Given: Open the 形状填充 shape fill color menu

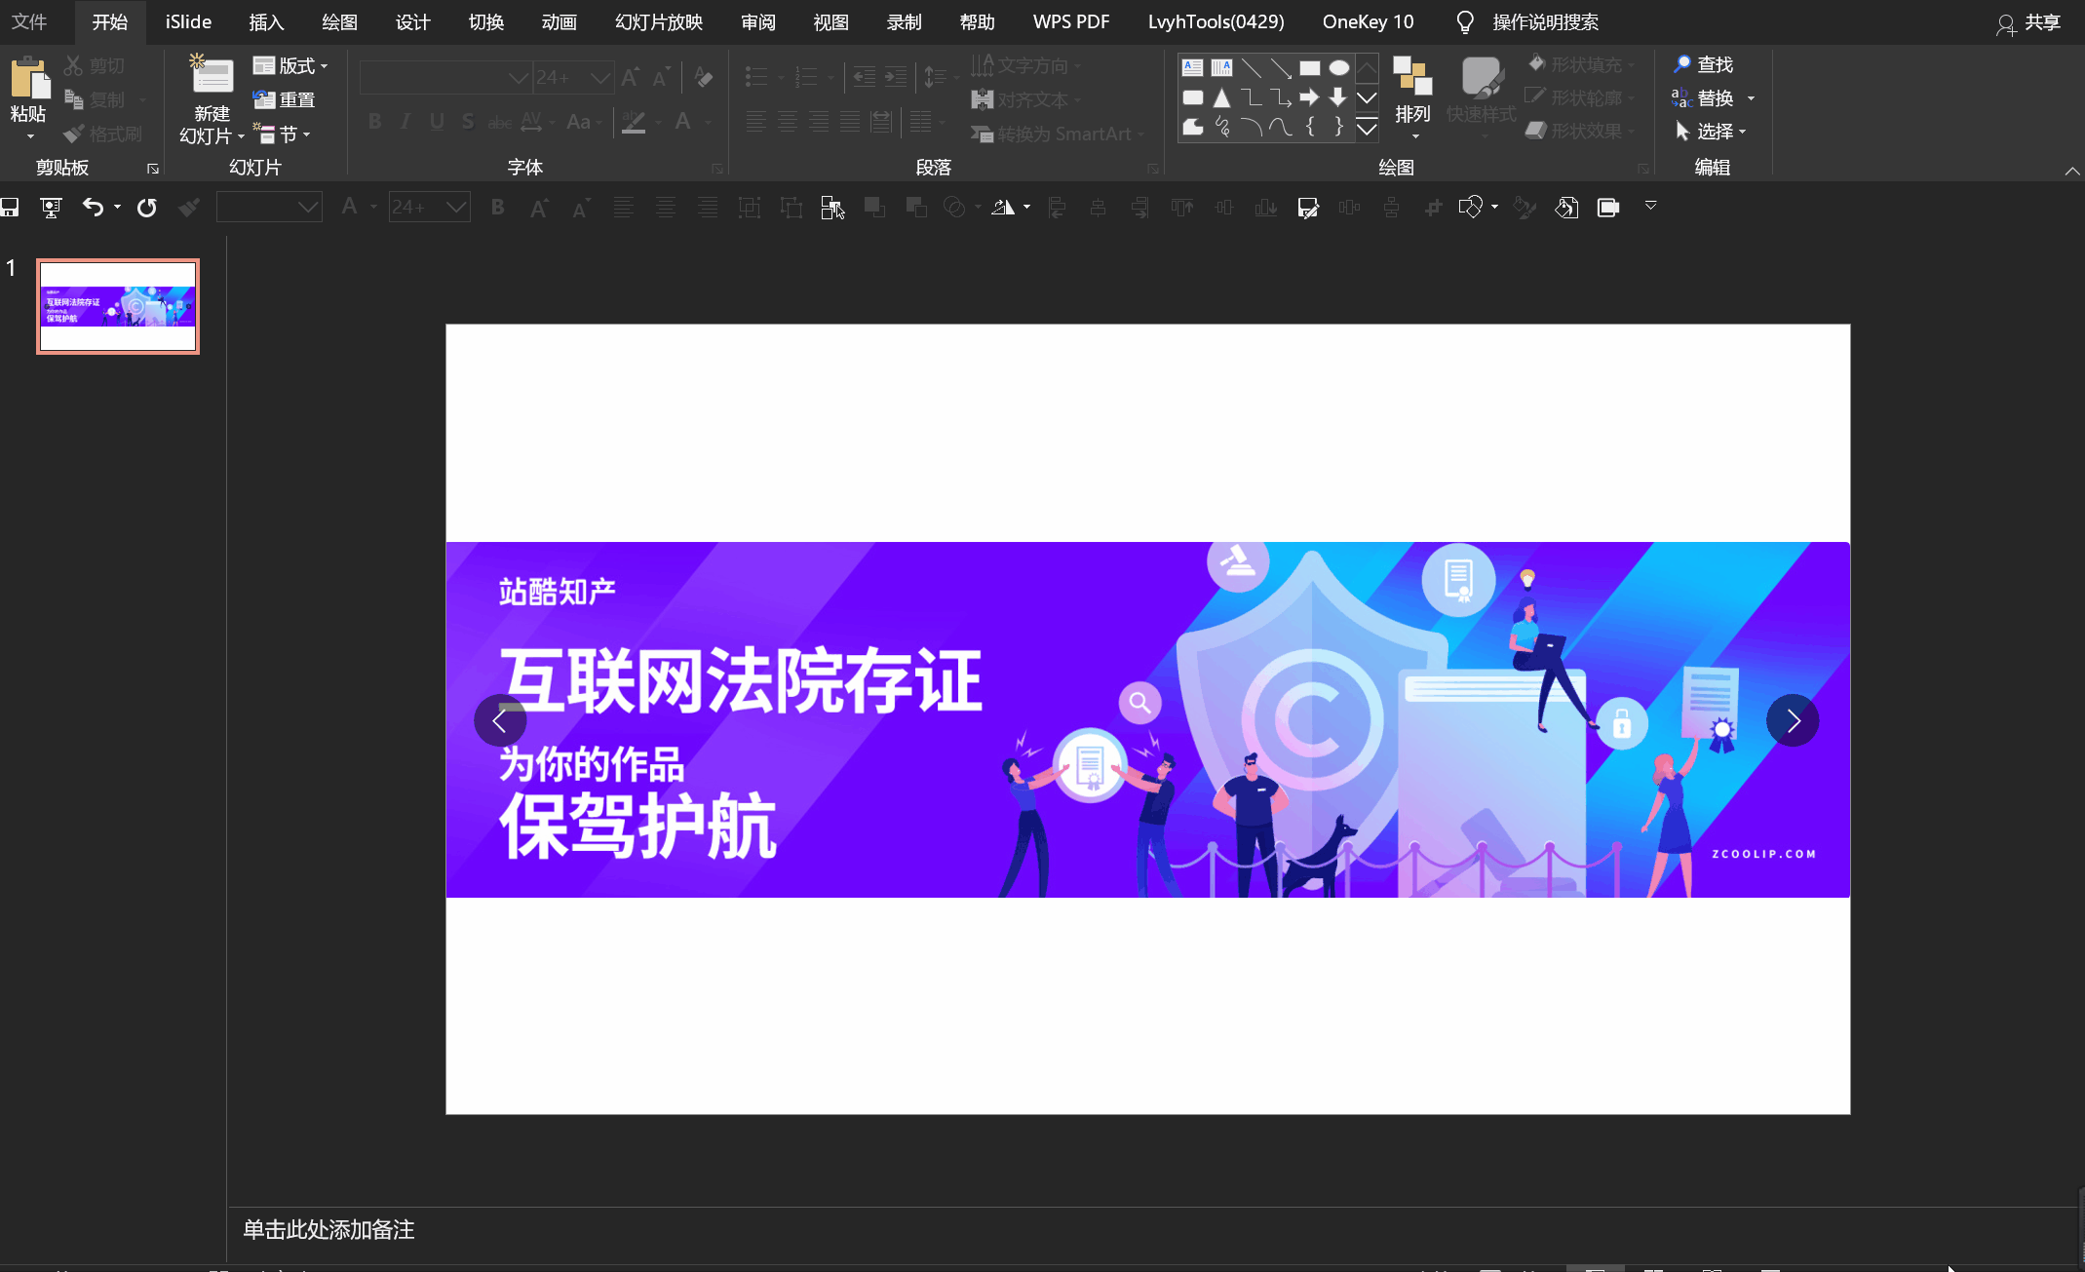Looking at the screenshot, I should 1579,64.
